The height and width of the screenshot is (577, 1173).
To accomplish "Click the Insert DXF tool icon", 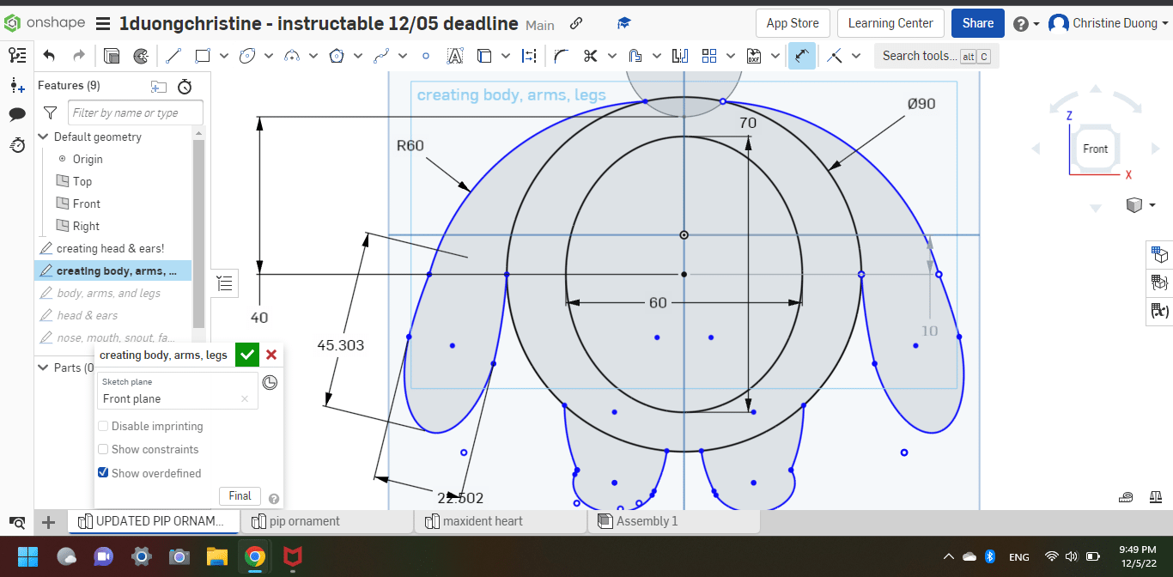I will (754, 56).
